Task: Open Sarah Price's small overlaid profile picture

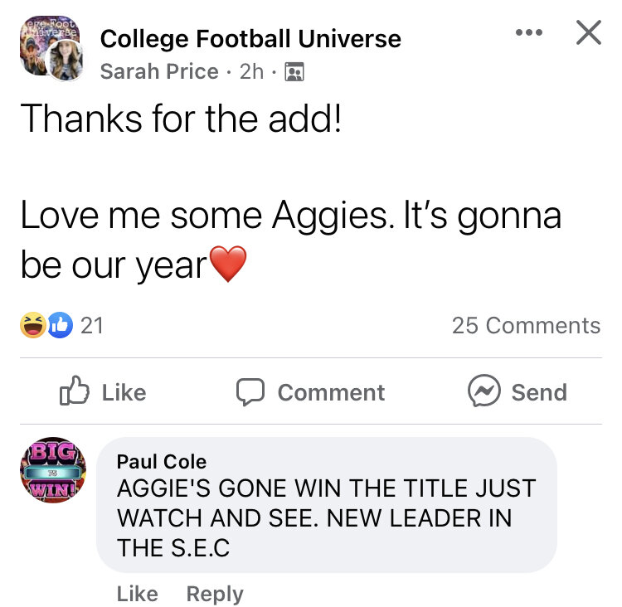Action: (x=66, y=63)
